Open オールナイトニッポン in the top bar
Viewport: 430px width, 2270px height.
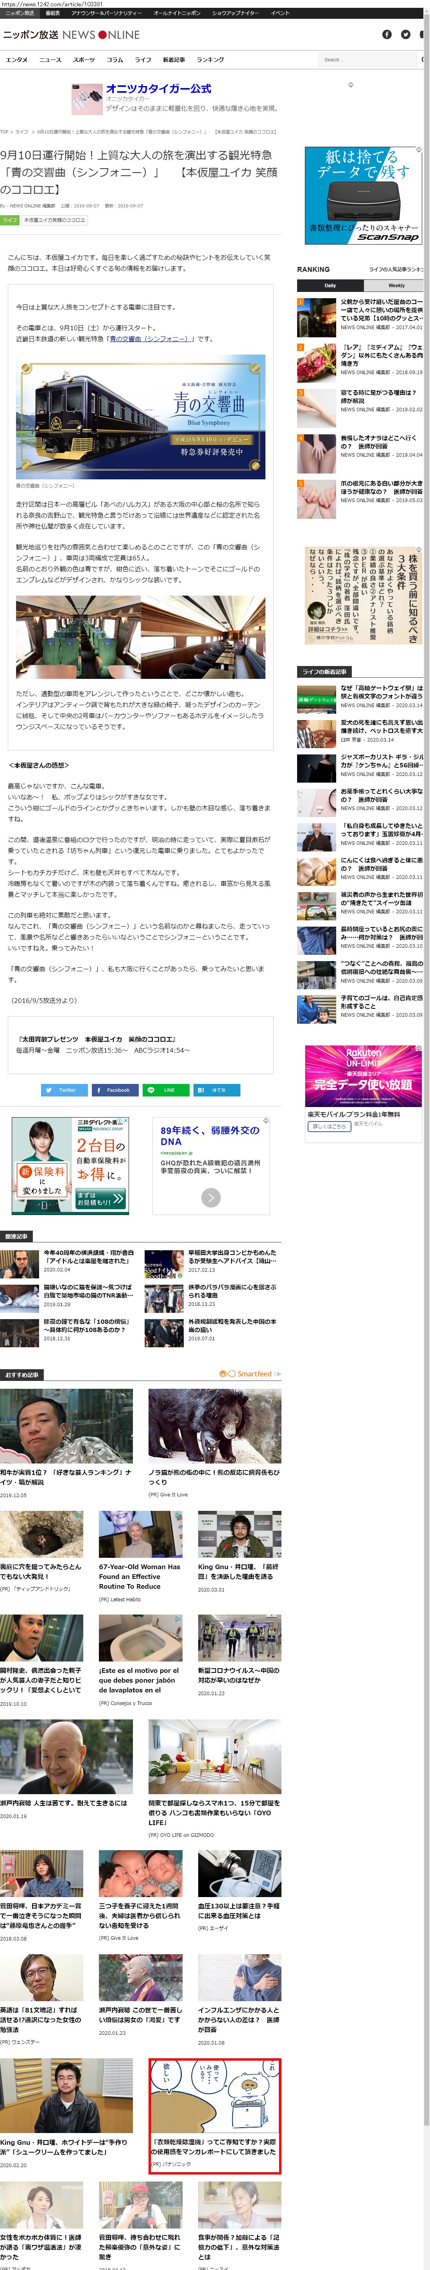pyautogui.click(x=177, y=13)
